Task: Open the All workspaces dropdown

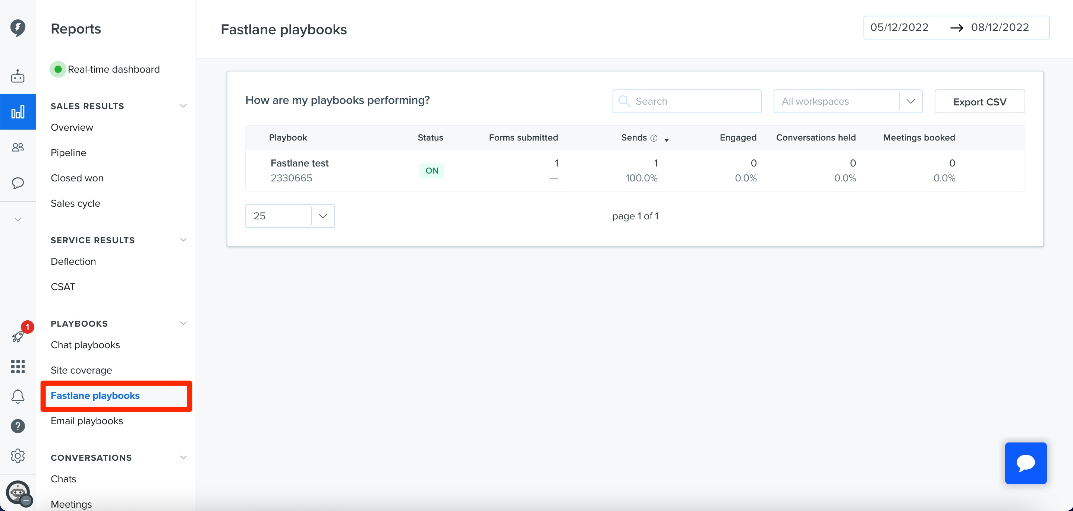Action: click(848, 101)
